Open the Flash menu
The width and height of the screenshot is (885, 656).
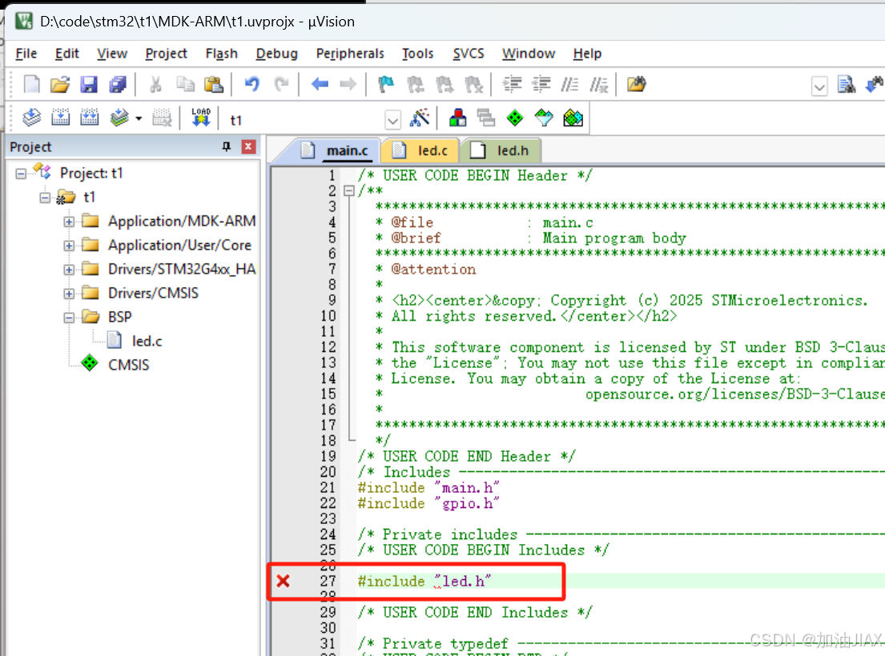(221, 54)
